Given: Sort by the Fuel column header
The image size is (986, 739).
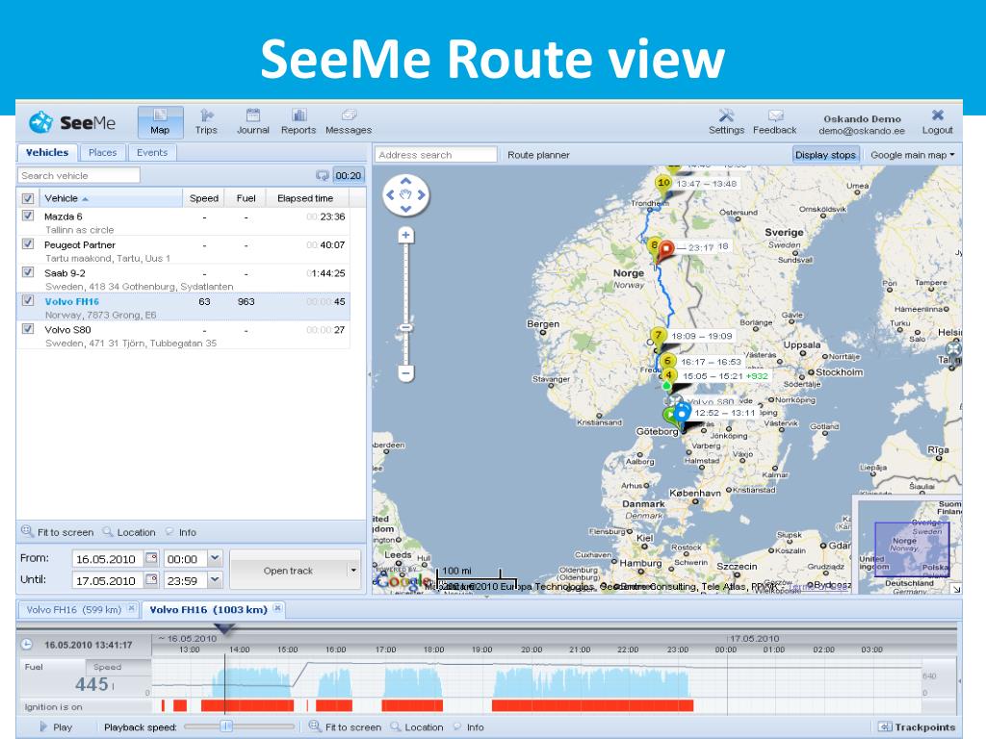Looking at the screenshot, I should [x=246, y=198].
